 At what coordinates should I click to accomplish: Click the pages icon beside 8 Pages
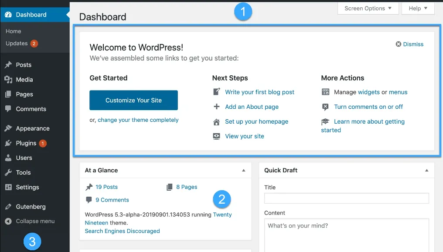[x=170, y=187]
